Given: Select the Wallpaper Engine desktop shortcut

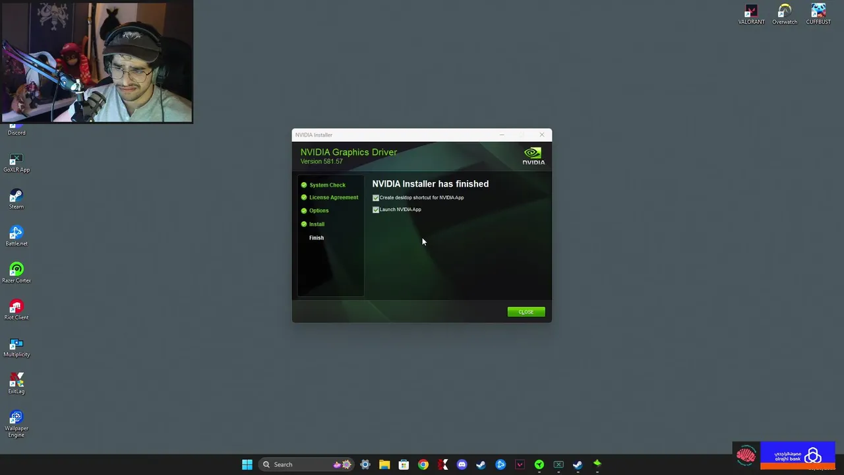Looking at the screenshot, I should coord(16,424).
